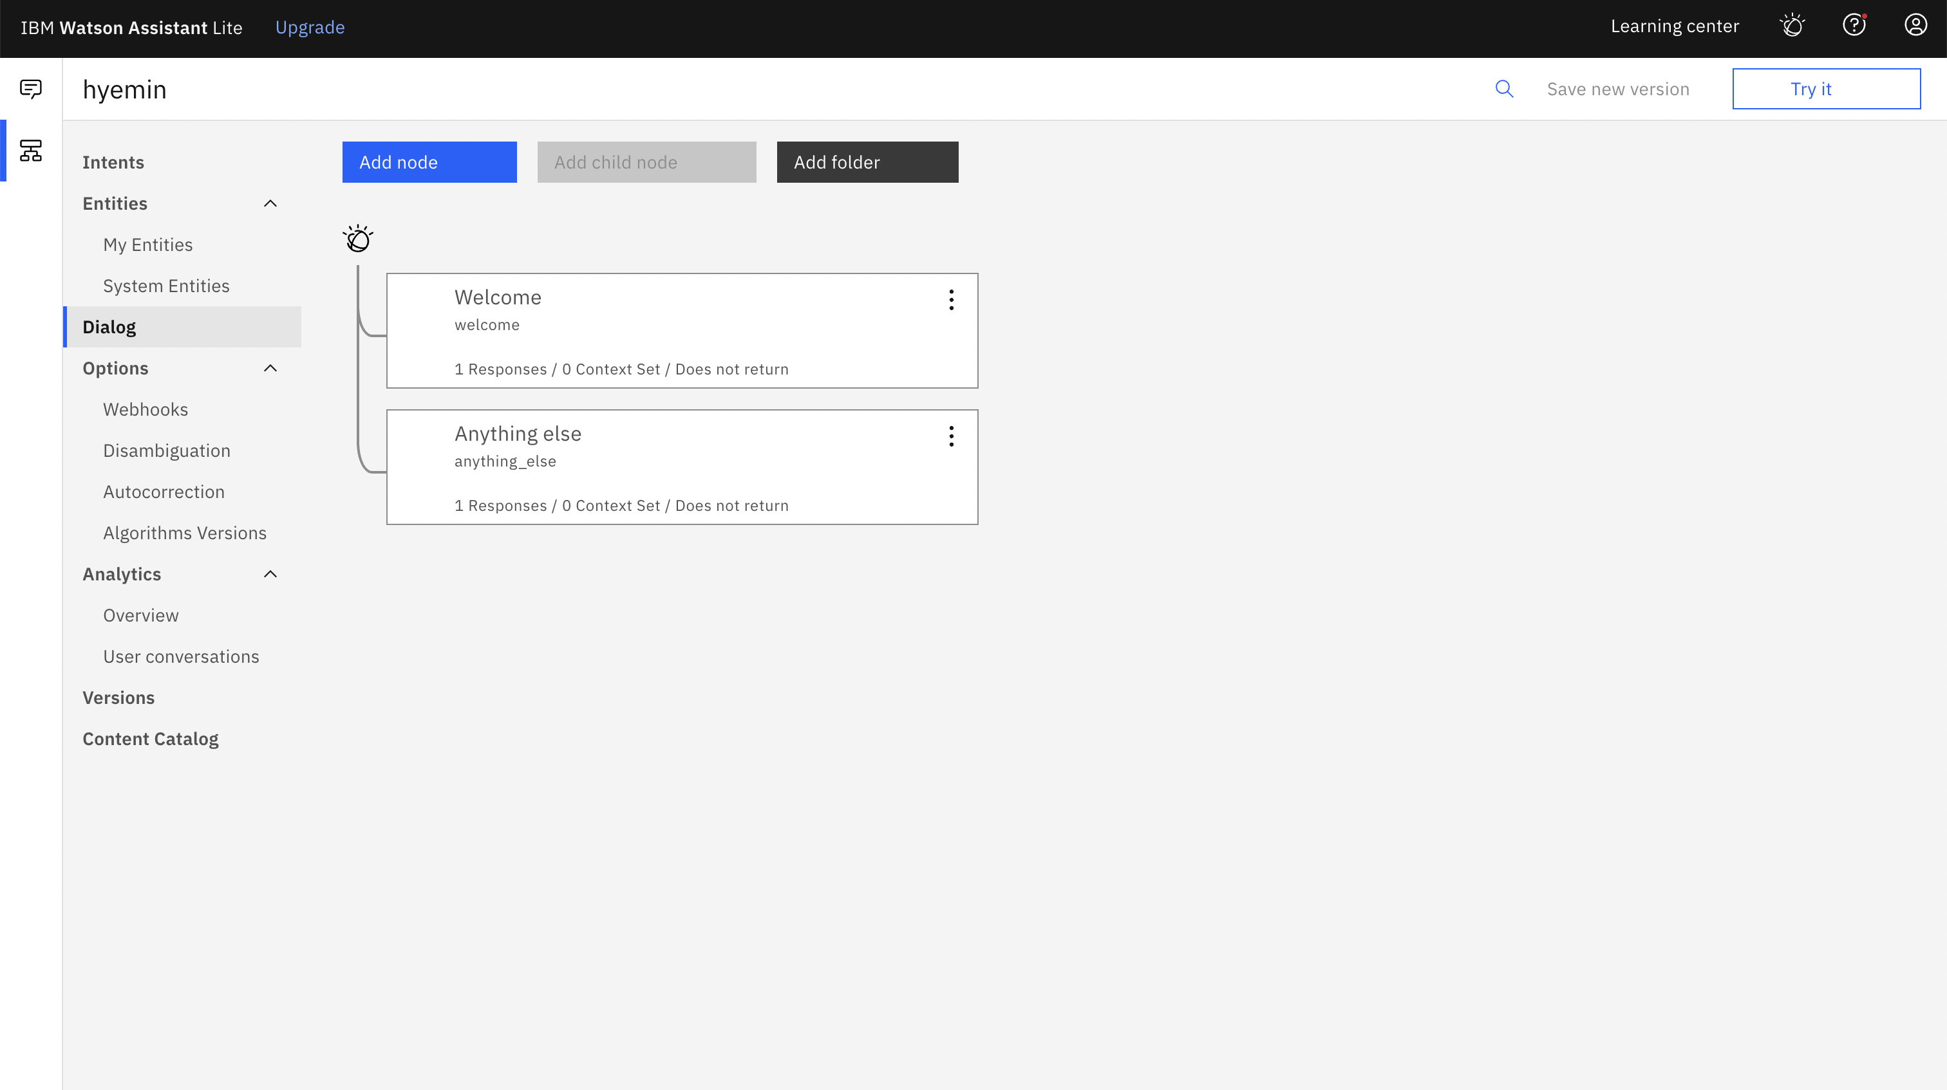Open the Help question mark icon

click(1854, 26)
